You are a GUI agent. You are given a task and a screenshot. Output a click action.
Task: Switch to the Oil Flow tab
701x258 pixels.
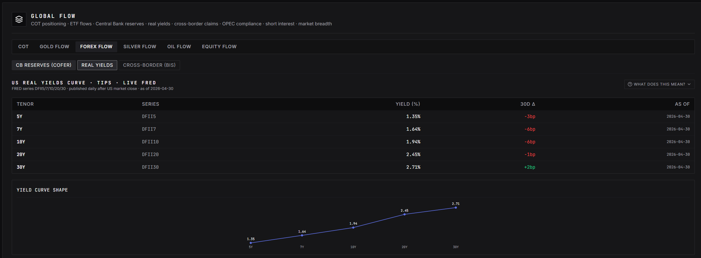tap(179, 47)
